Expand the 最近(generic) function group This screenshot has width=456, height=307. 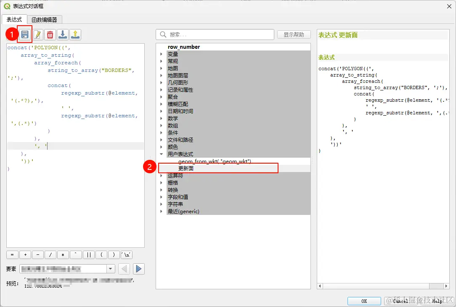(x=162, y=212)
